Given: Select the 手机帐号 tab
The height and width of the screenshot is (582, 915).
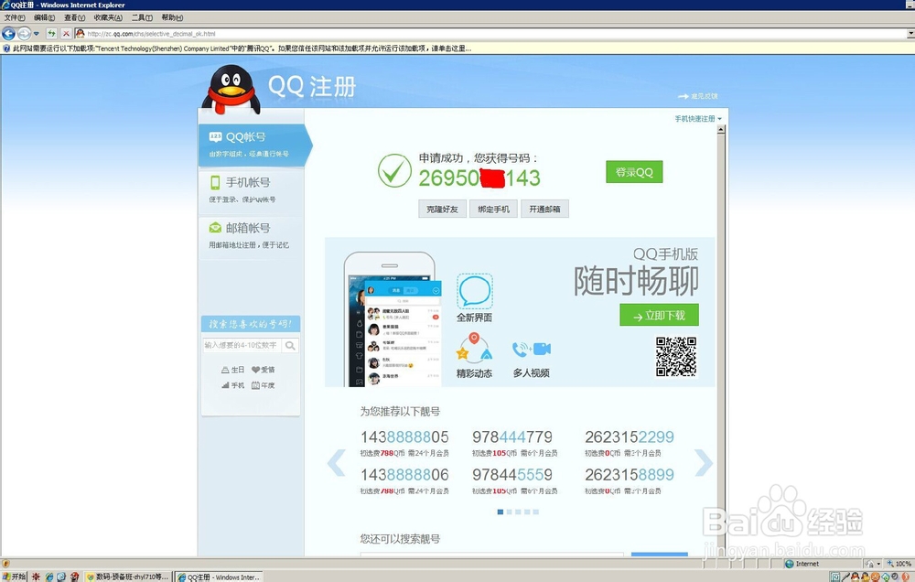Looking at the screenshot, I should [x=251, y=189].
